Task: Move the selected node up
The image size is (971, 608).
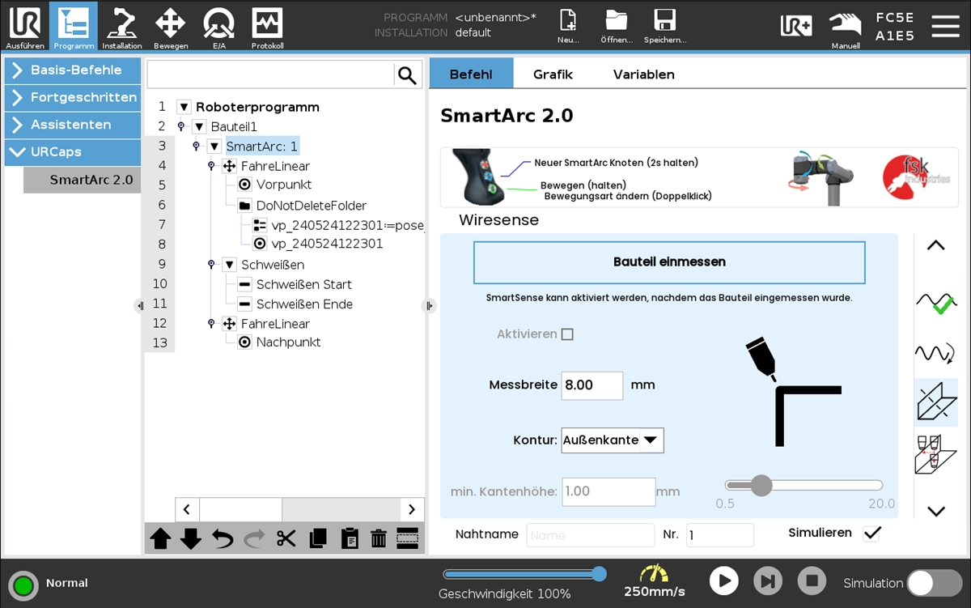Action: [160, 538]
